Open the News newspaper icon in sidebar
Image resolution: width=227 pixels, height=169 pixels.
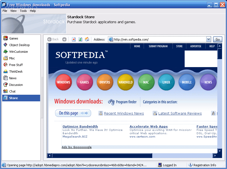[x=6, y=78]
